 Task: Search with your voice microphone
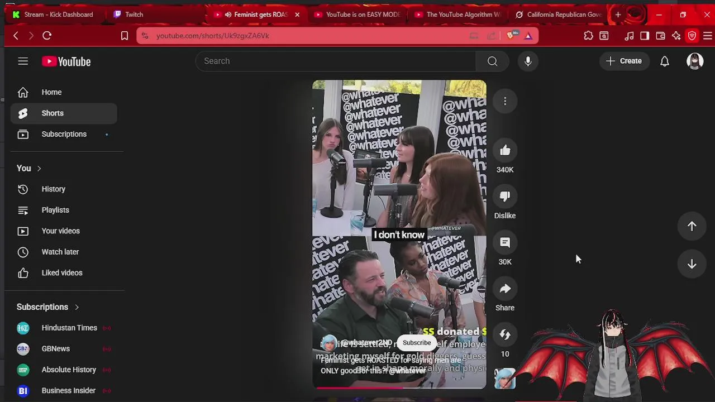528,61
